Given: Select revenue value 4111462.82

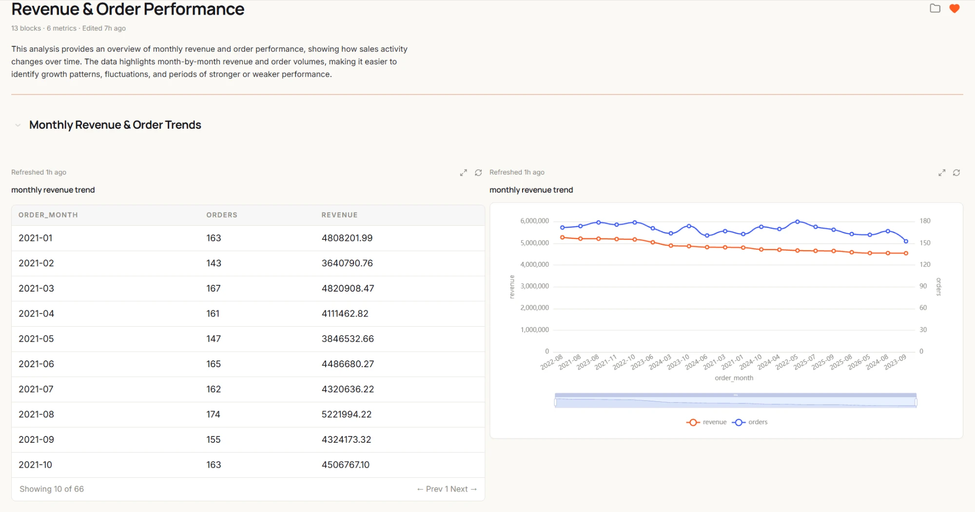Looking at the screenshot, I should click(345, 314).
